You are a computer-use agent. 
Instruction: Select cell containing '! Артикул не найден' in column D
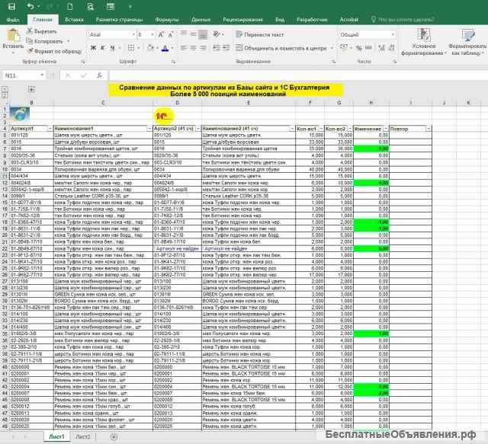177,249
